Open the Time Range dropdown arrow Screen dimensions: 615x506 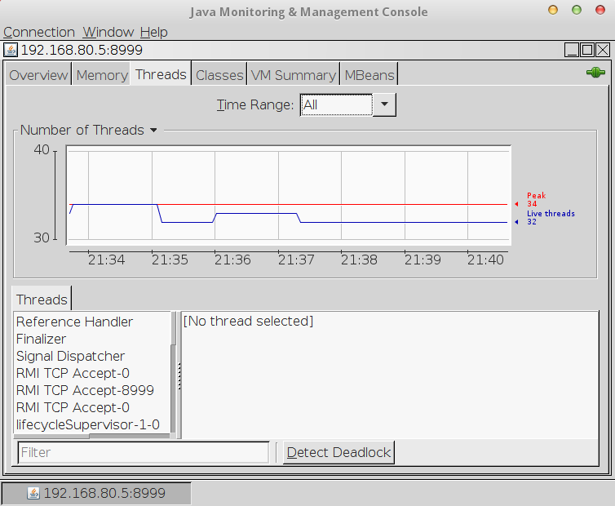click(384, 104)
